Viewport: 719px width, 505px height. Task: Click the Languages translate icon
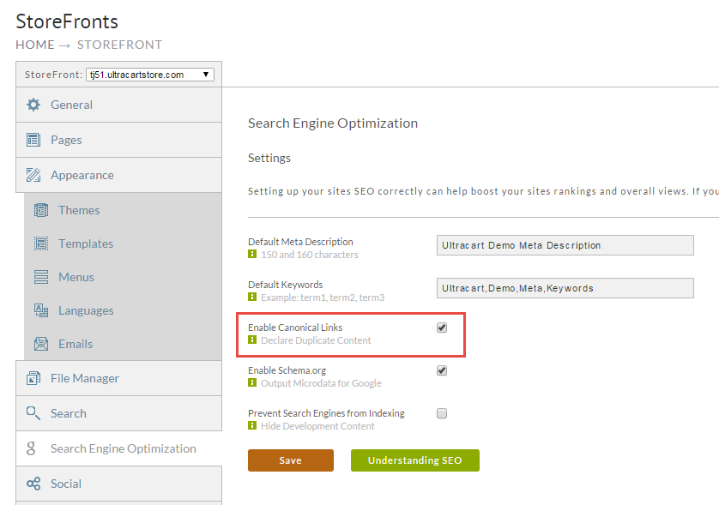pos(41,310)
